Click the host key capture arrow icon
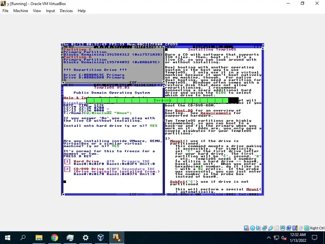The width and height of the screenshot is (325, 244). pos(307,228)
